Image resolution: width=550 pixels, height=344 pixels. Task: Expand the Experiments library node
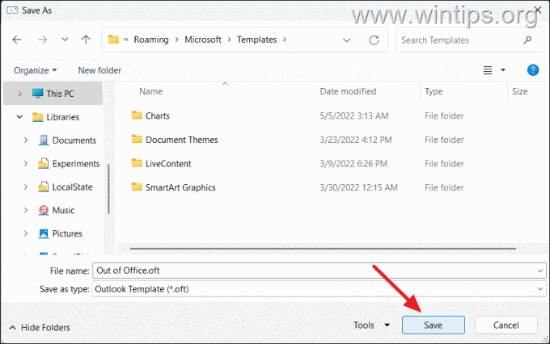pos(26,164)
